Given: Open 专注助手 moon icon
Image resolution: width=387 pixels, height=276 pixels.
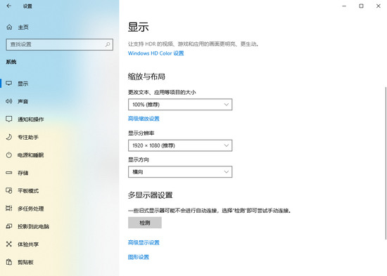Looking at the screenshot, I should (x=9, y=137).
